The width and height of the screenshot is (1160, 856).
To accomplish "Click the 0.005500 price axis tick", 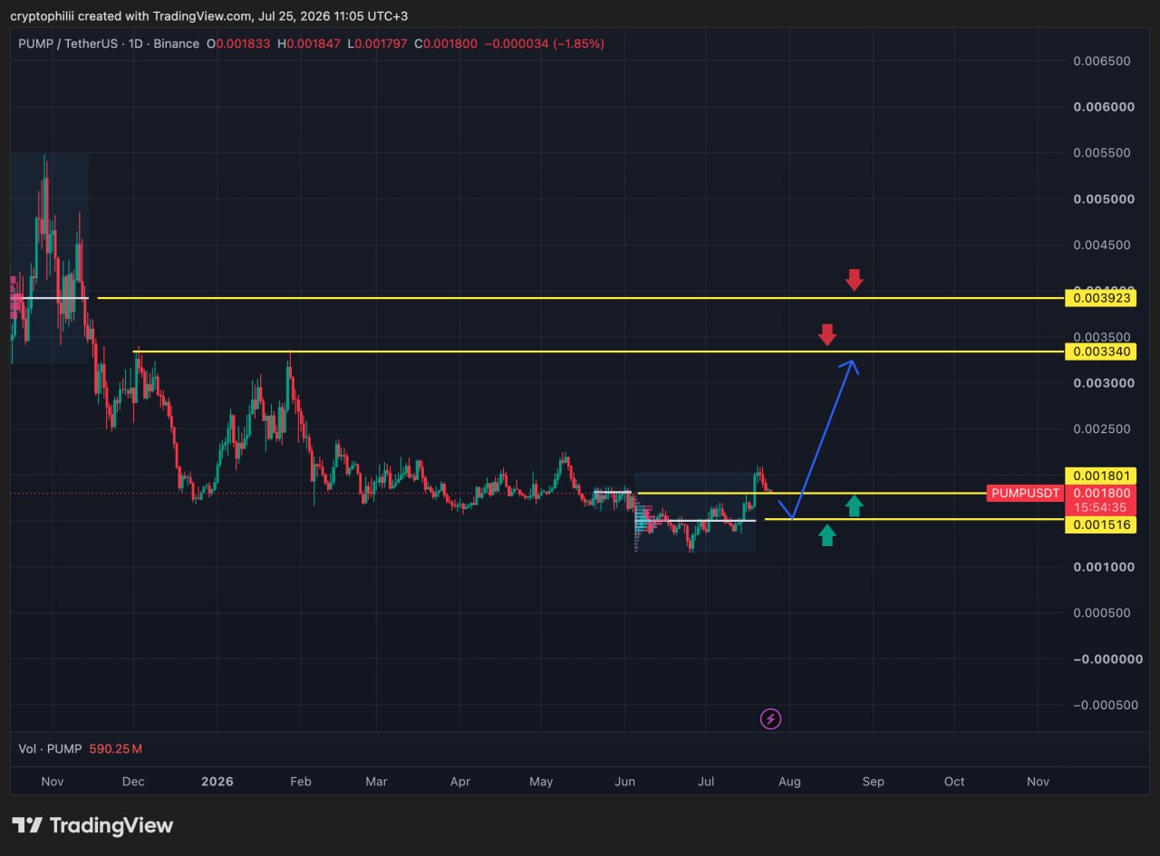I will click(x=1101, y=153).
